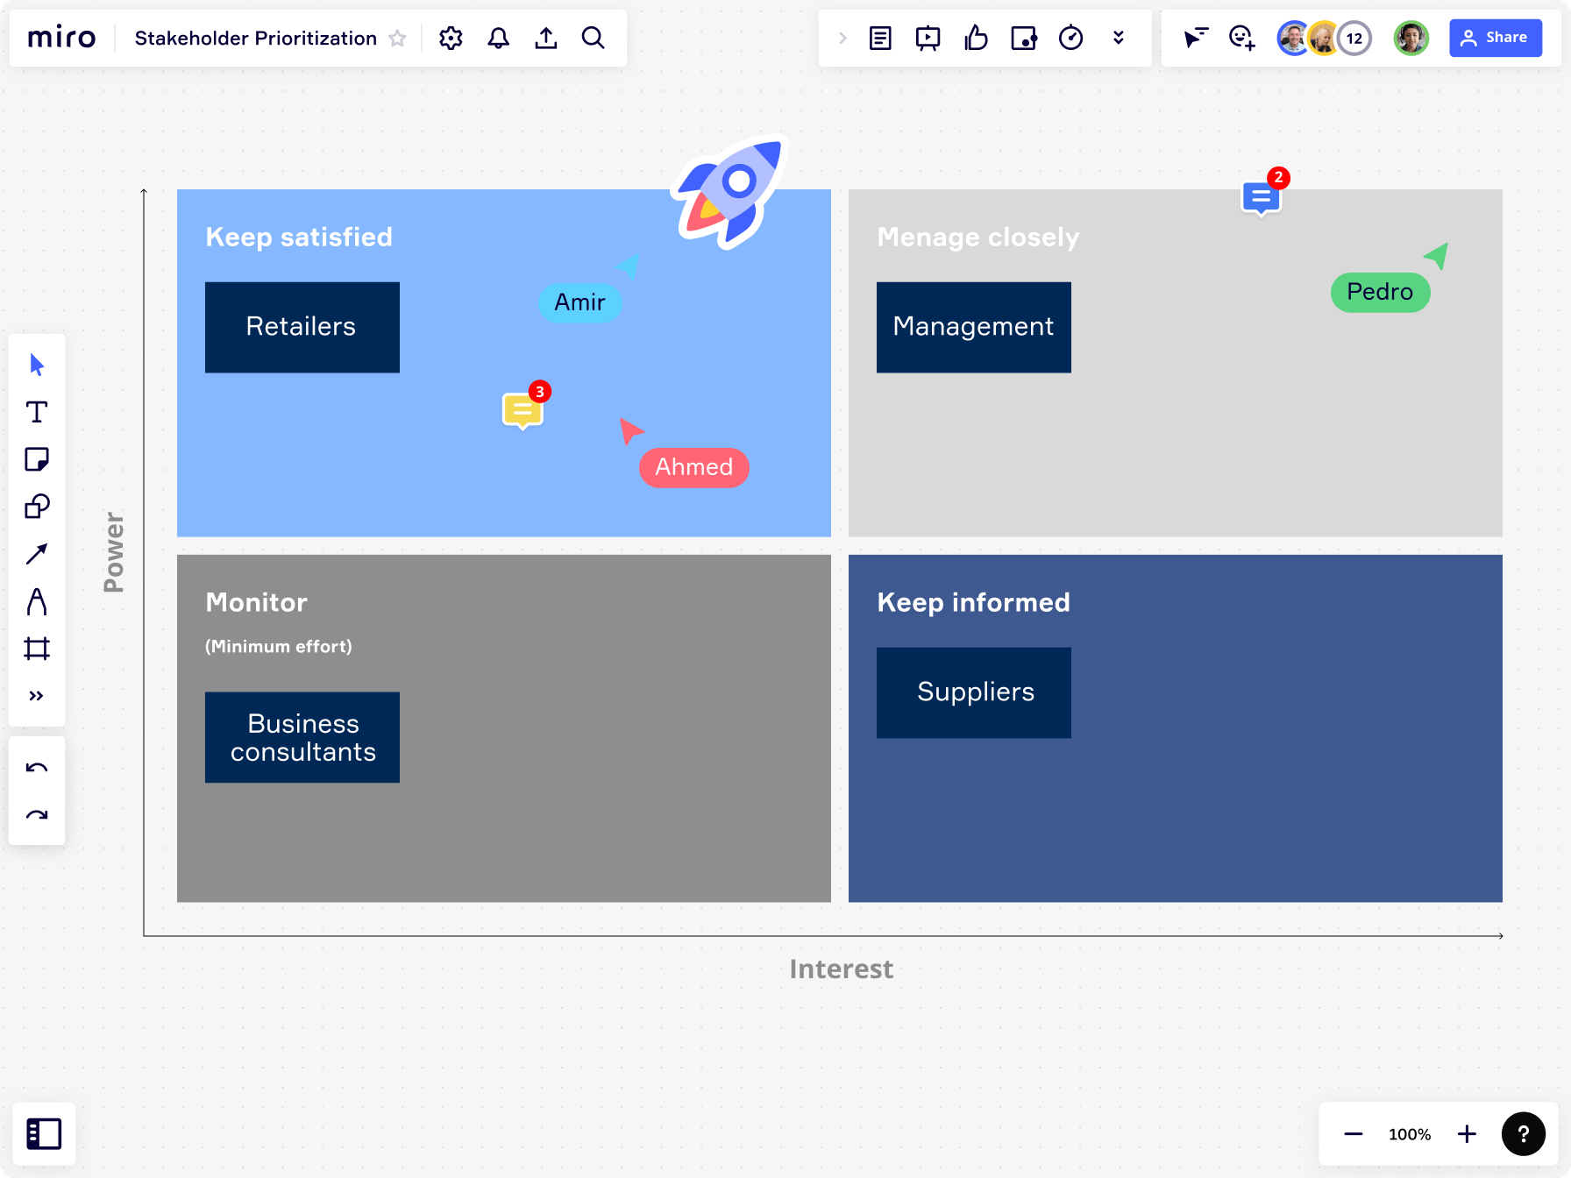
Task: Expand the collapsed panel via right-pointing chevron
Action: coord(842,38)
